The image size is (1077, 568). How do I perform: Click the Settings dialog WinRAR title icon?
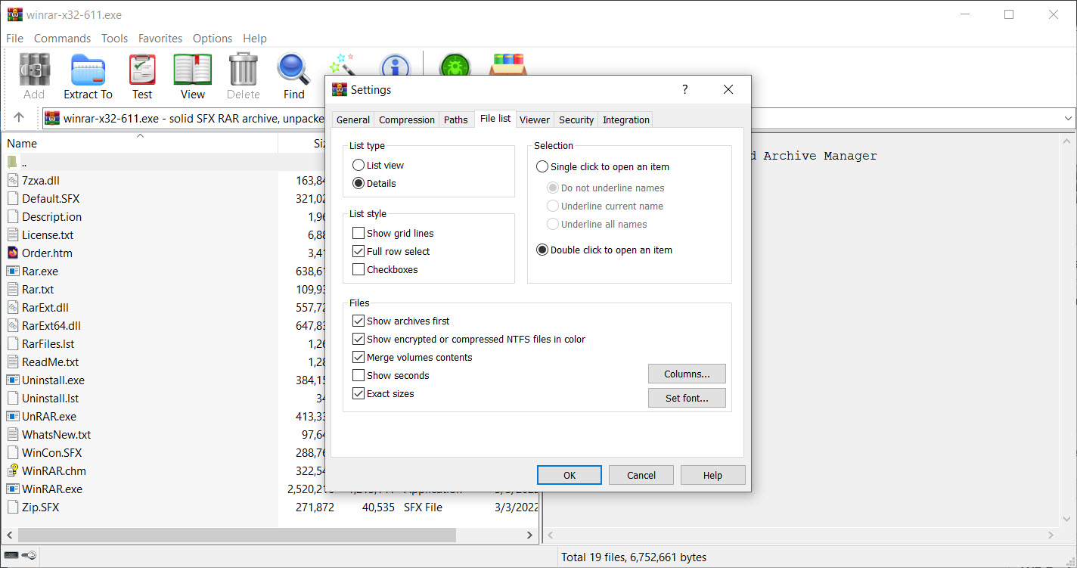[x=340, y=89]
